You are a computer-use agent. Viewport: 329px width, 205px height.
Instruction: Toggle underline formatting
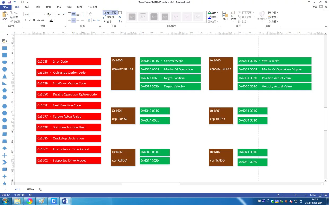click(x=34, y=20)
